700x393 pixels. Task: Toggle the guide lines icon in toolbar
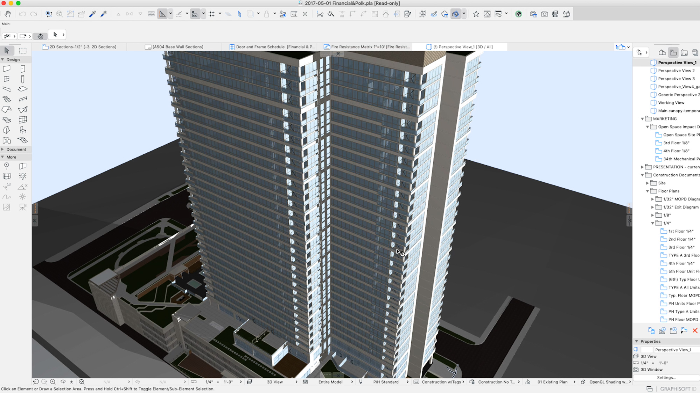coord(162,14)
